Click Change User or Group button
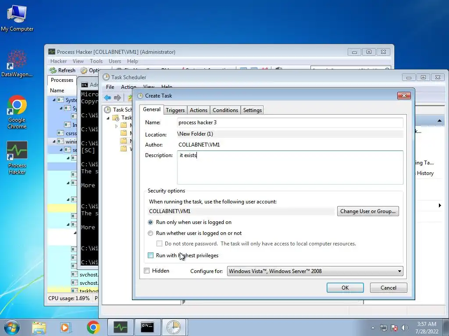 tap(368, 211)
